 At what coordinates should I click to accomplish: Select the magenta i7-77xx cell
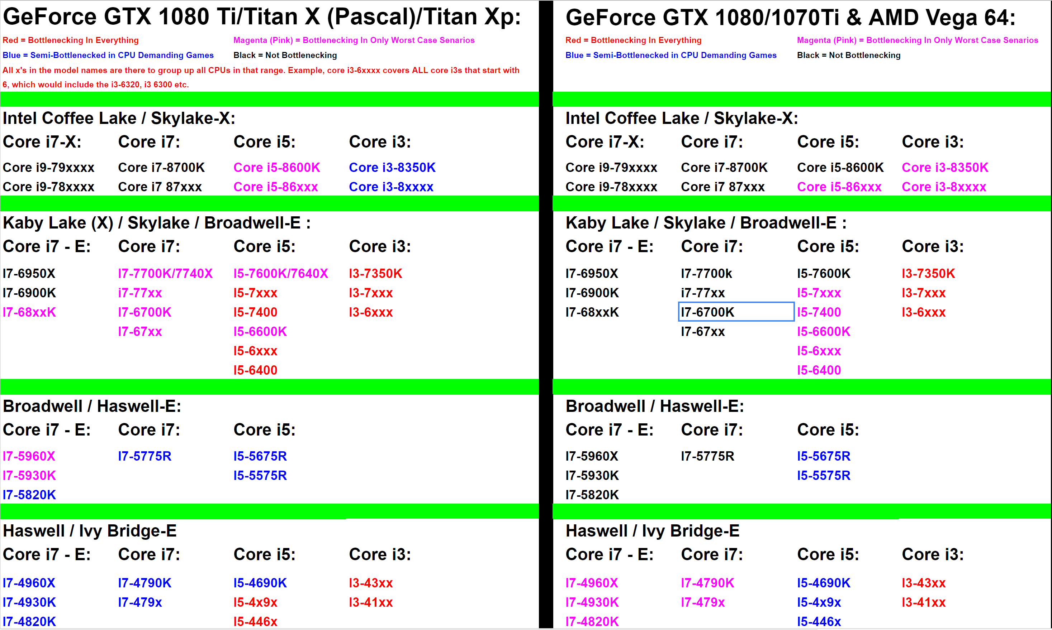click(140, 293)
